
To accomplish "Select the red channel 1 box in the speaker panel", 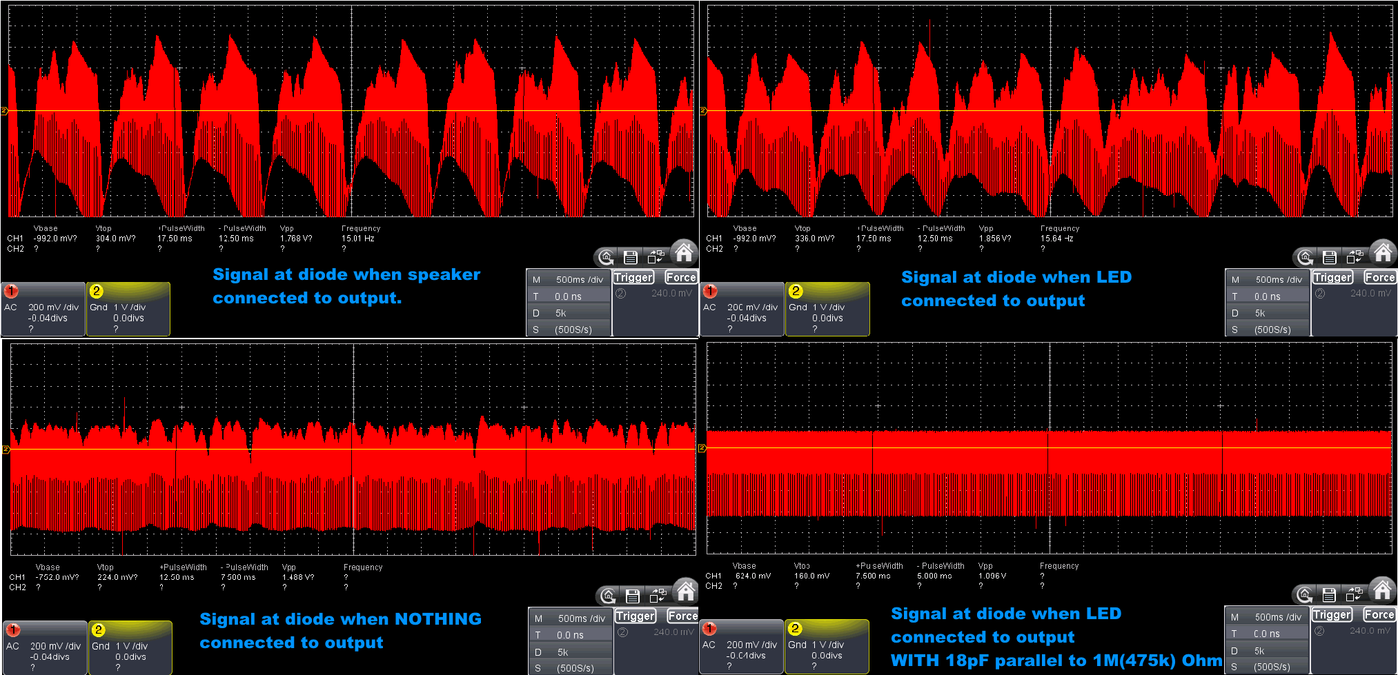I will click(x=43, y=309).
